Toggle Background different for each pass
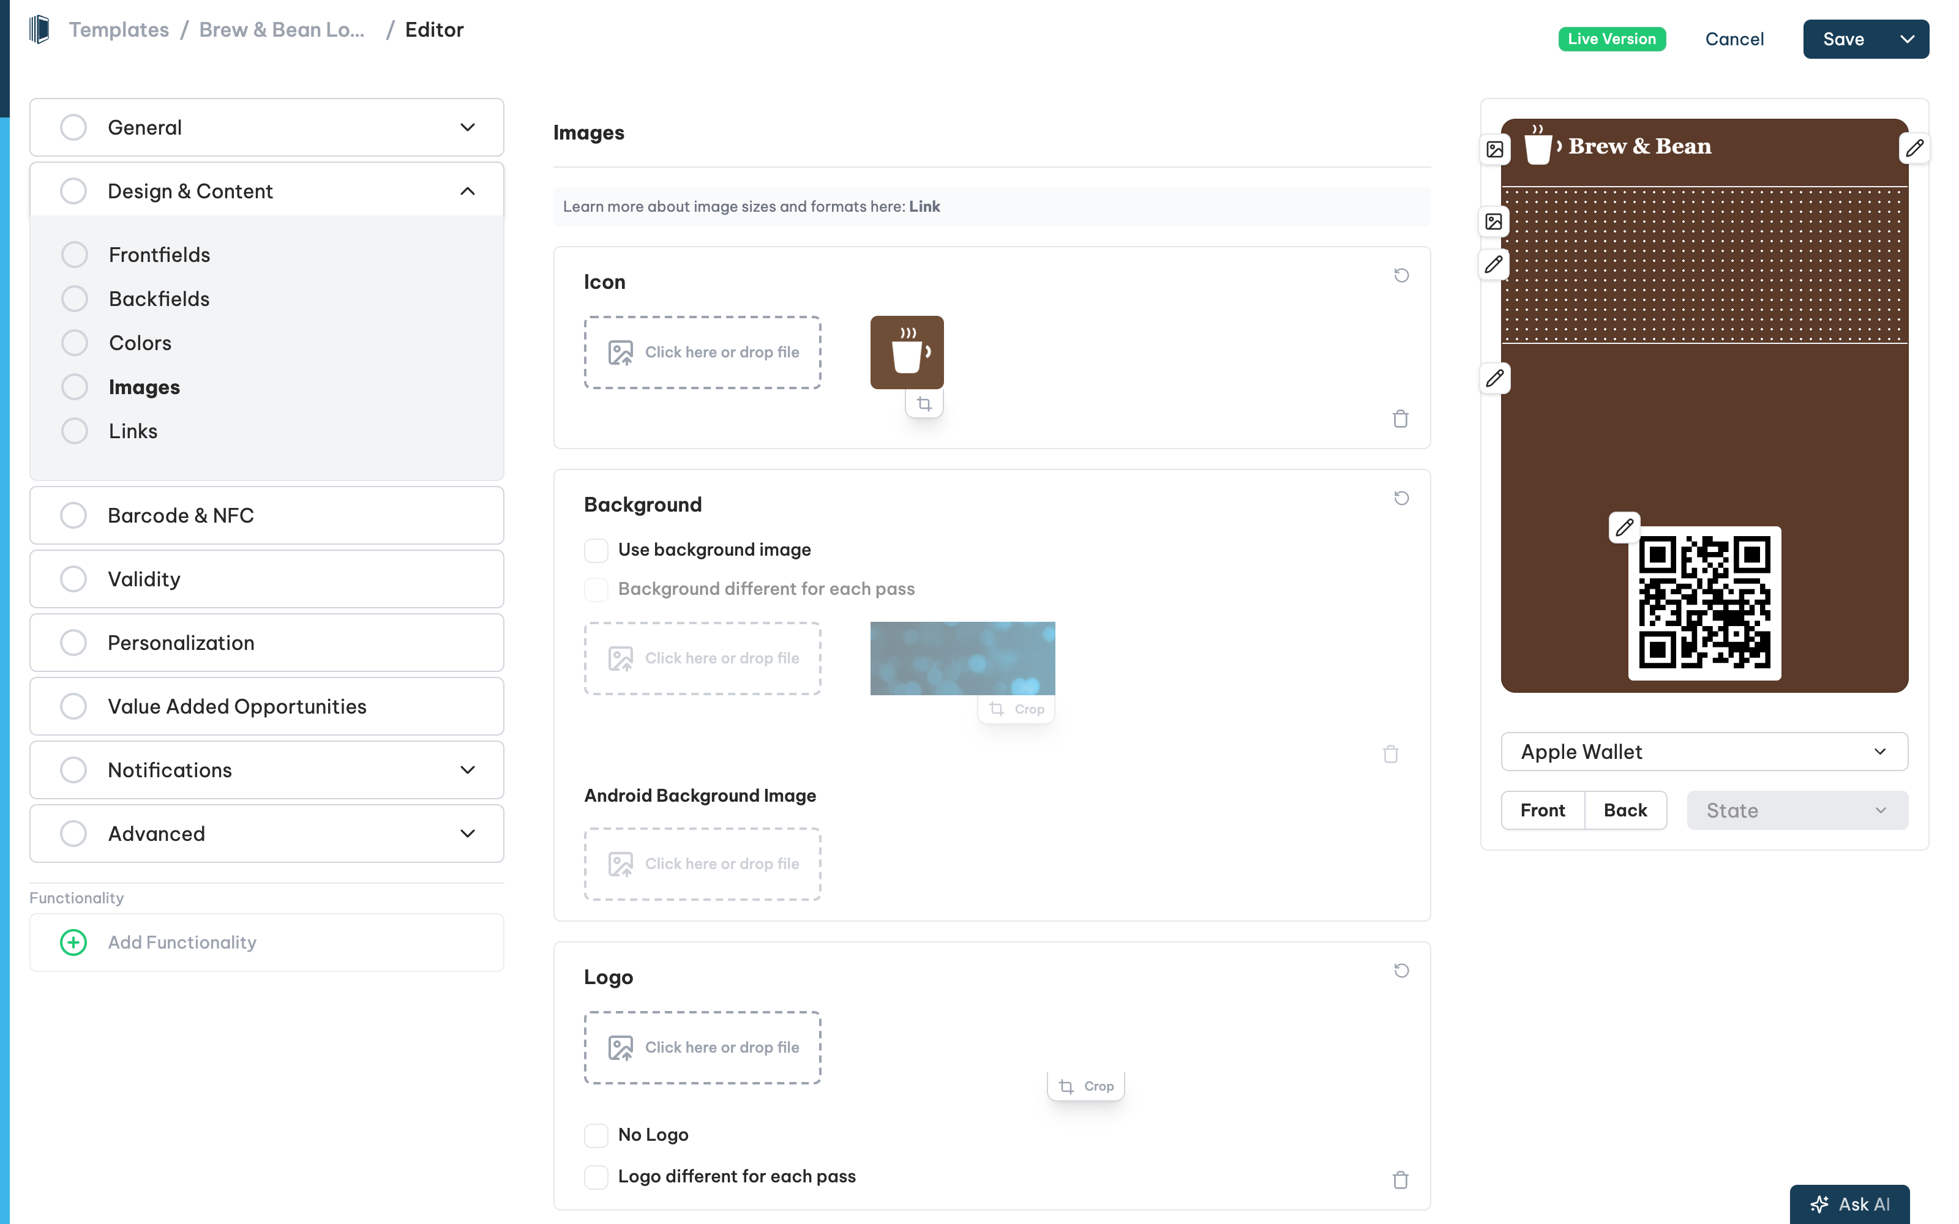This screenshot has height=1224, width=1959. tap(597, 589)
